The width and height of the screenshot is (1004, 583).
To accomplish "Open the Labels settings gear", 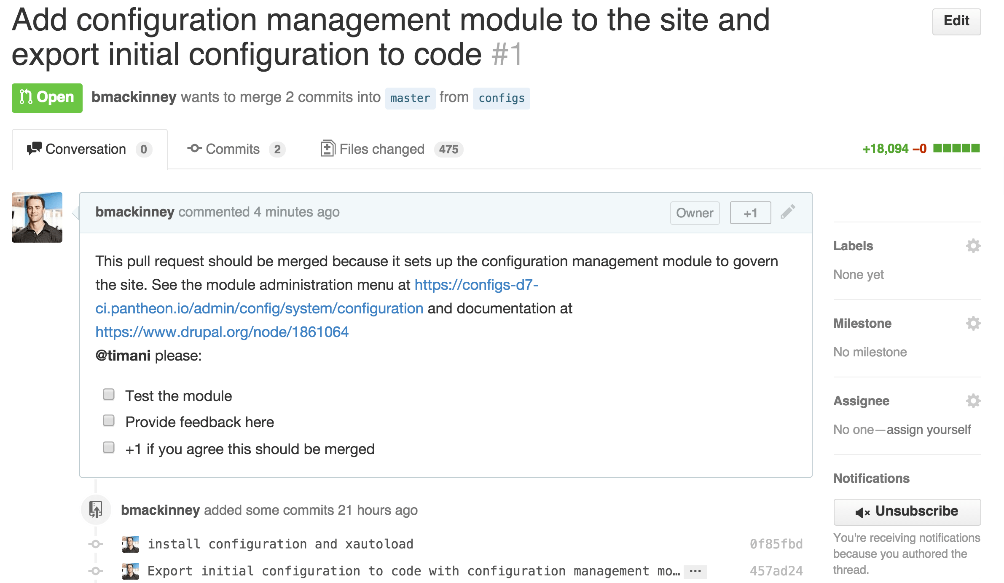I will [973, 245].
